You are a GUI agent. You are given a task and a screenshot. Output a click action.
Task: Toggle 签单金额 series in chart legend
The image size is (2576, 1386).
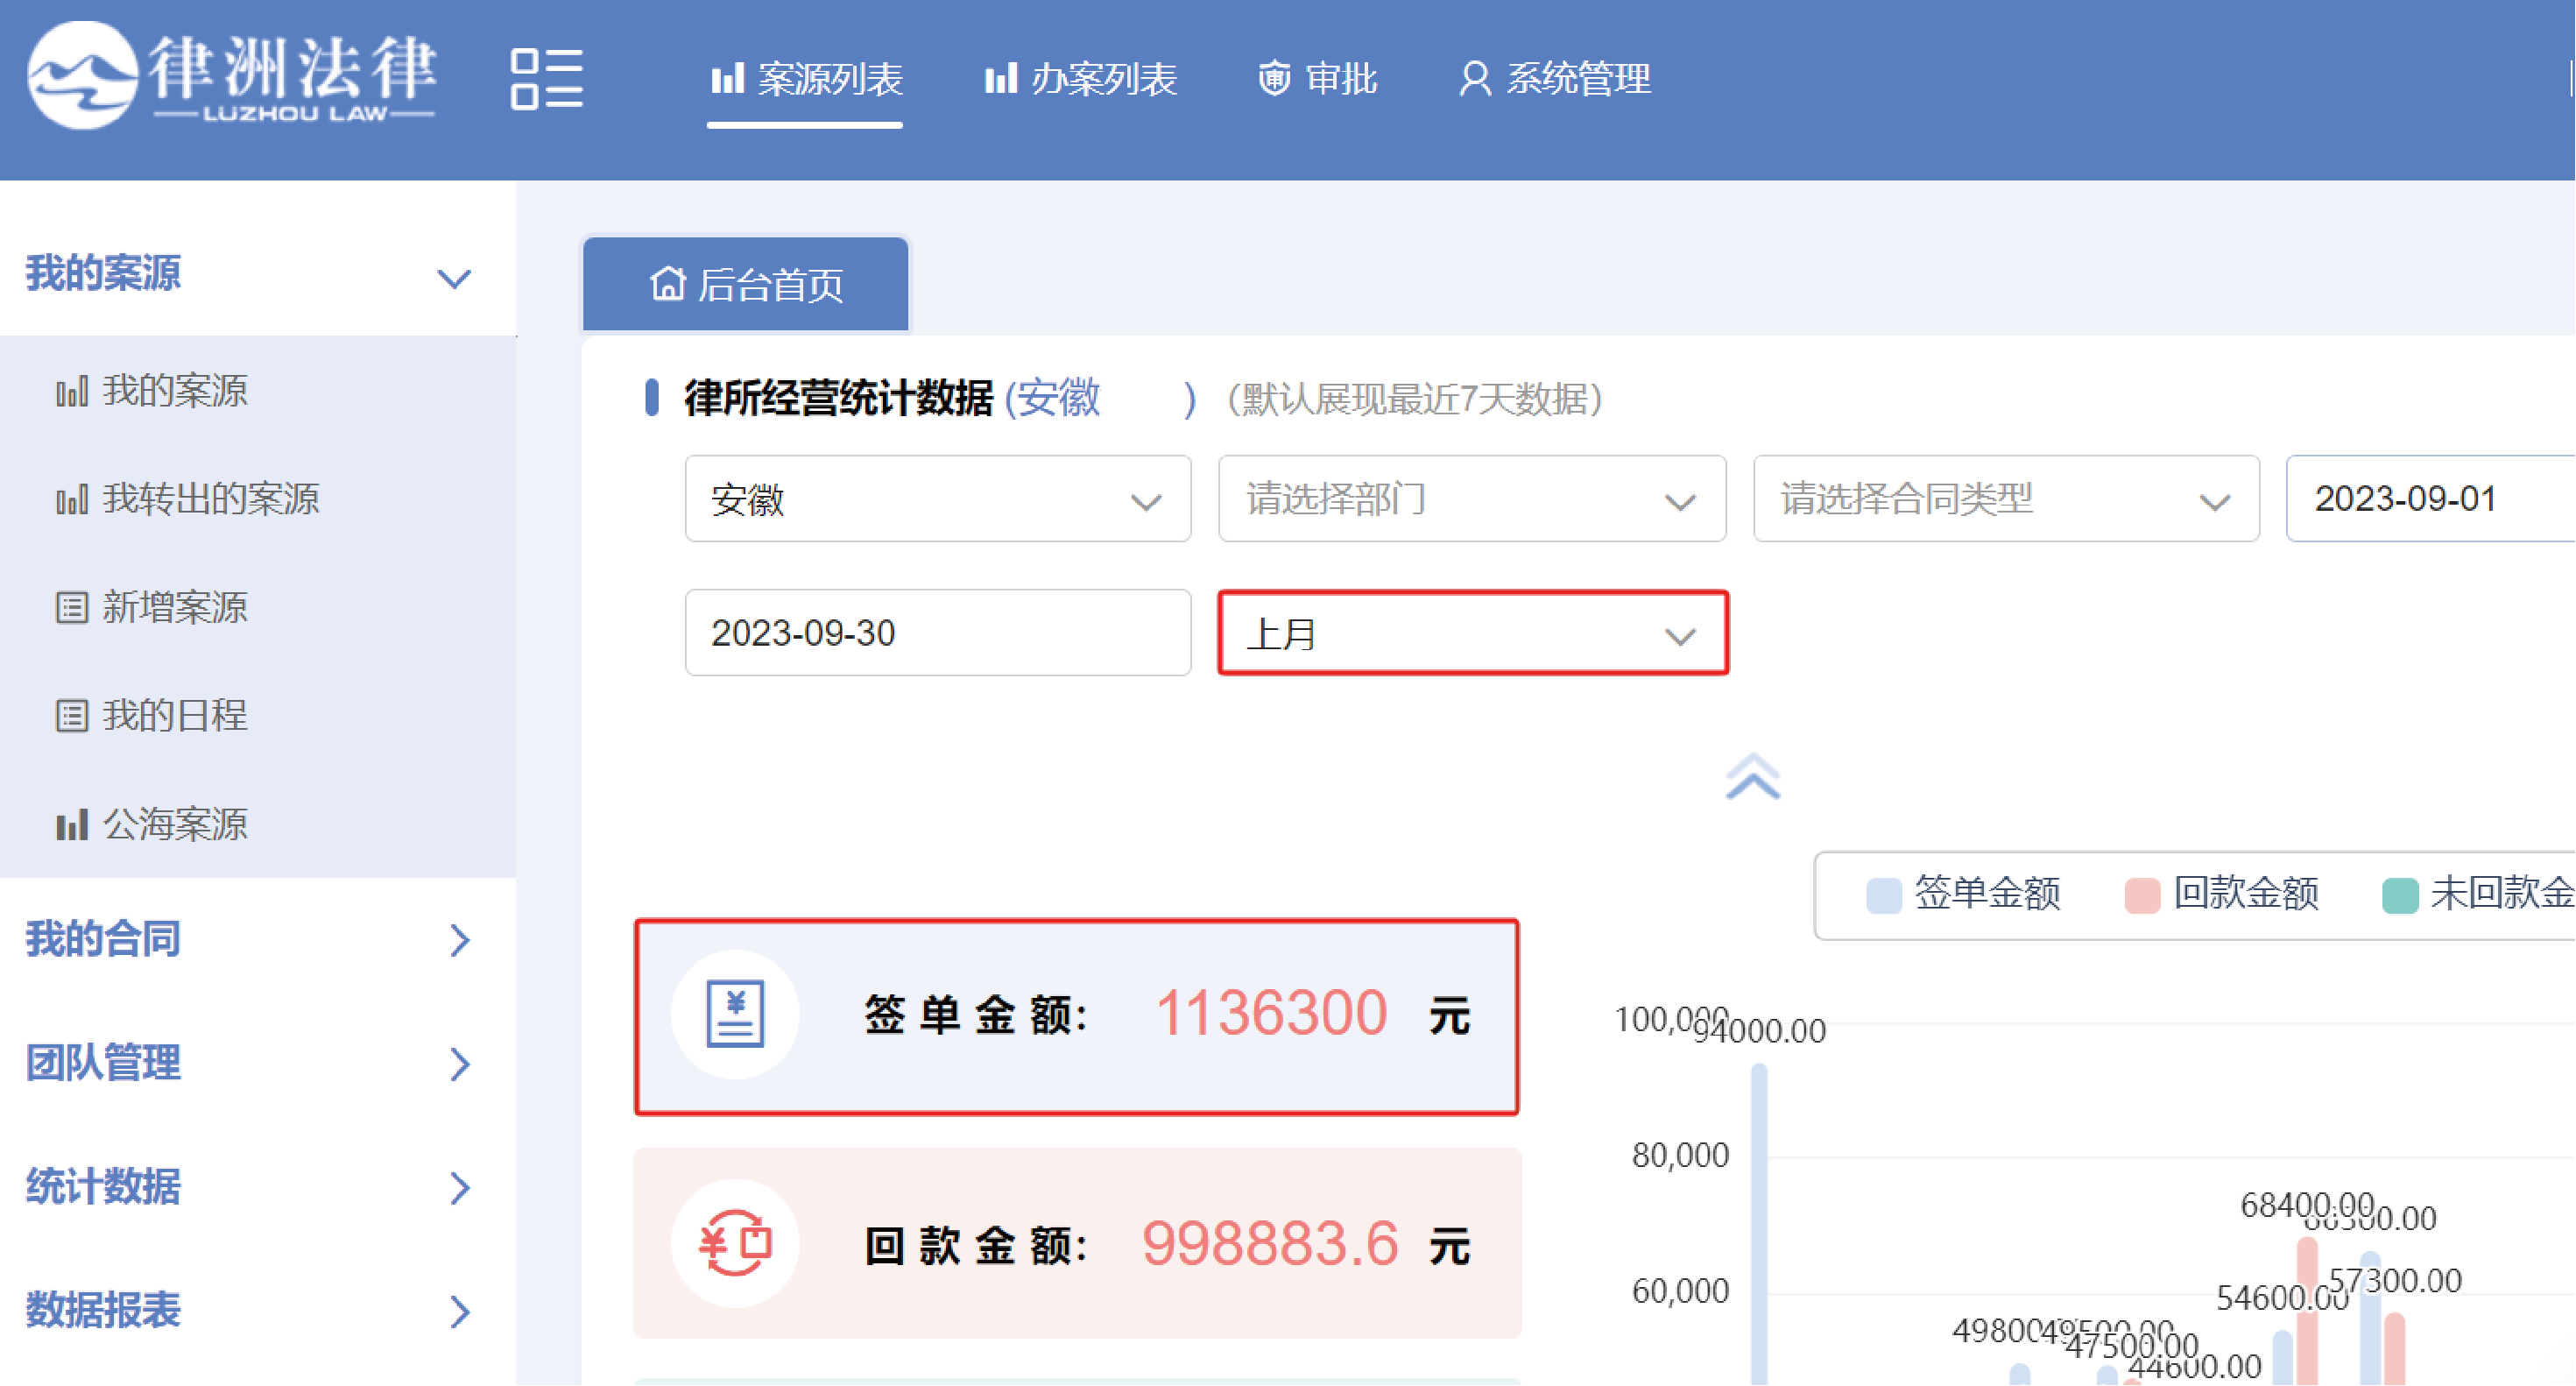tap(1964, 894)
